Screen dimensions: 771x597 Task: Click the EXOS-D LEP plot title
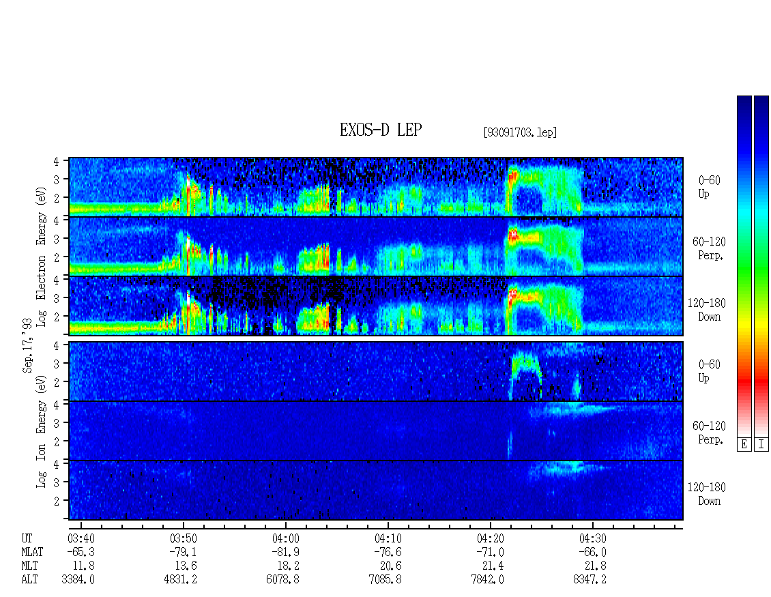pyautogui.click(x=381, y=130)
